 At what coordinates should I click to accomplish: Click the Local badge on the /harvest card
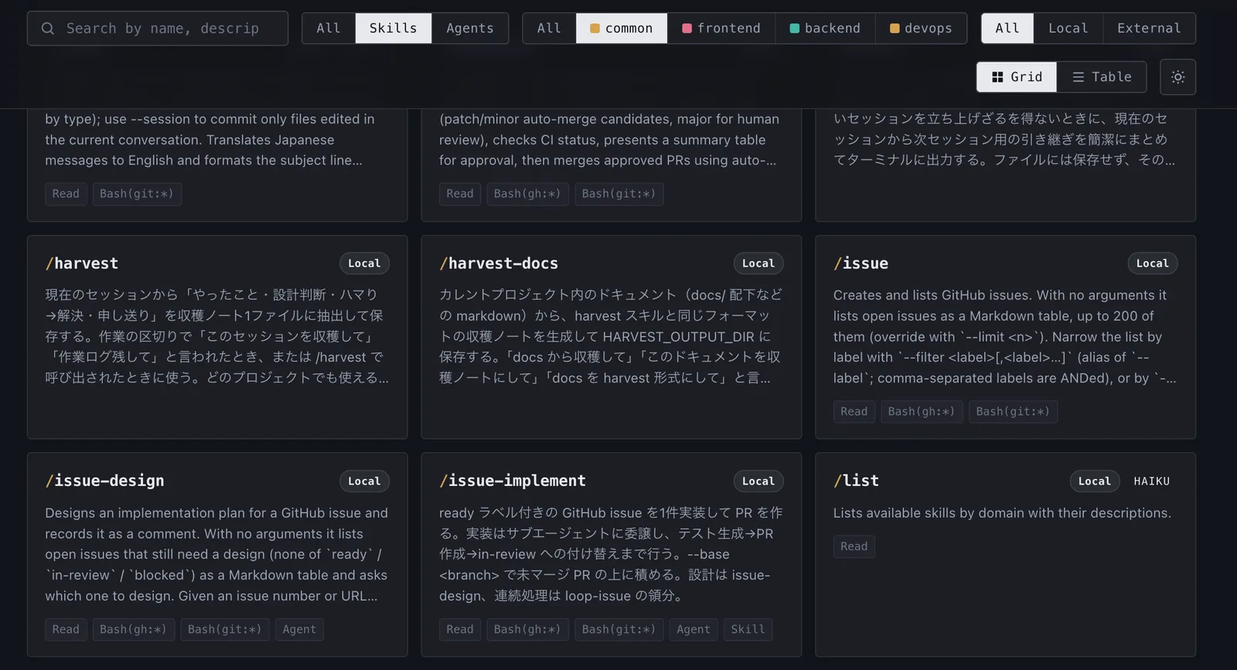tap(364, 264)
